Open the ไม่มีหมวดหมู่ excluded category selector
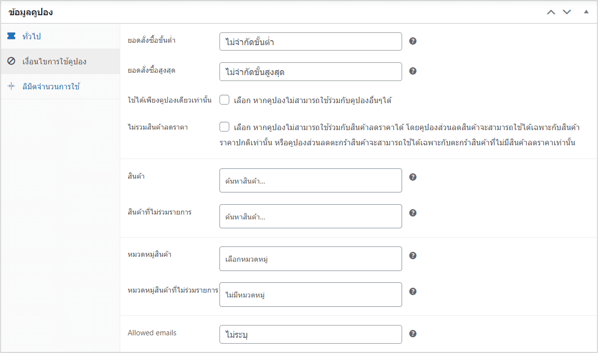The image size is (598, 353). click(x=311, y=295)
